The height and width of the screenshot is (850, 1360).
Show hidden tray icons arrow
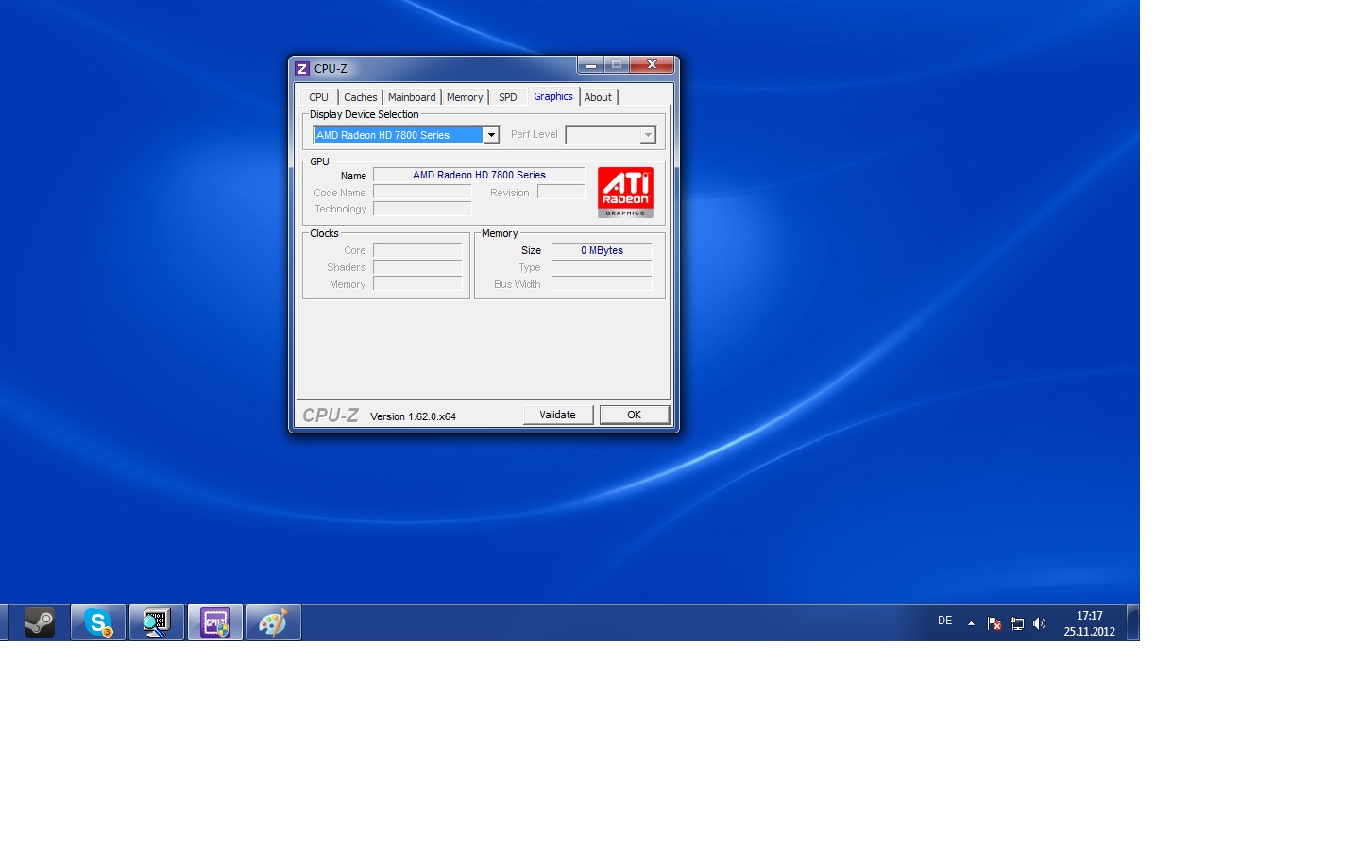click(971, 623)
